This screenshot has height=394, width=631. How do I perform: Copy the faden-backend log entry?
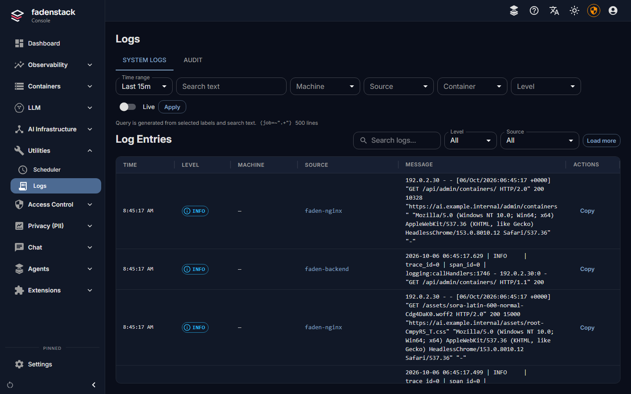[x=587, y=269]
